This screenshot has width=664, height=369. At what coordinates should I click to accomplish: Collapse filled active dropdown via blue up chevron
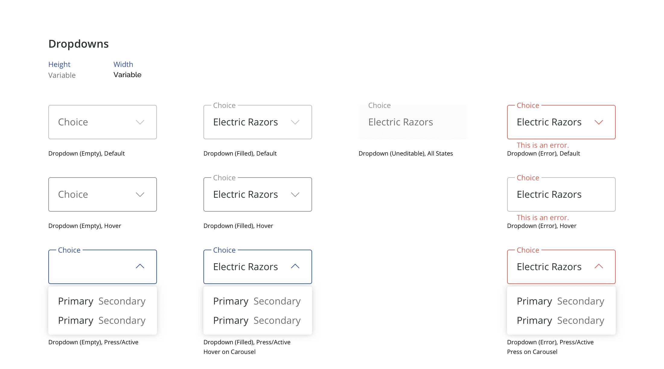pos(295,266)
